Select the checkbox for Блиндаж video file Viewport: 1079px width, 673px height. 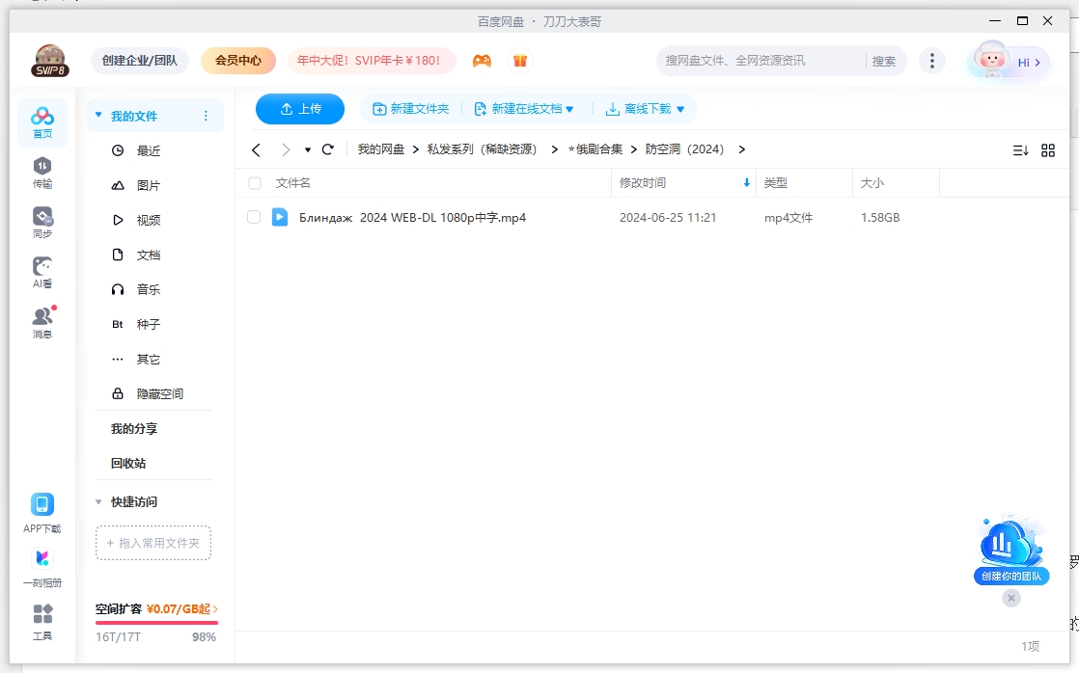click(255, 217)
